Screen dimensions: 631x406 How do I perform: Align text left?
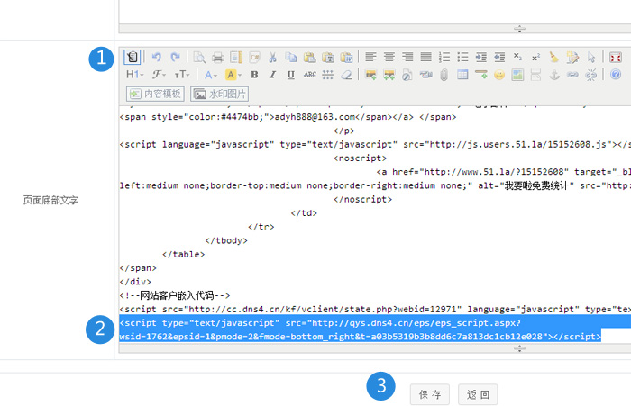pos(370,57)
